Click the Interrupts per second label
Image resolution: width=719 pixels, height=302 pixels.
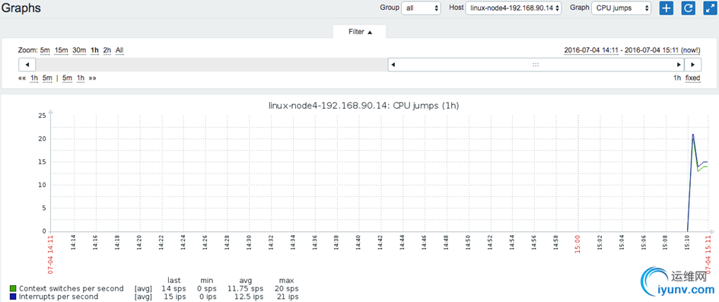tap(59, 297)
